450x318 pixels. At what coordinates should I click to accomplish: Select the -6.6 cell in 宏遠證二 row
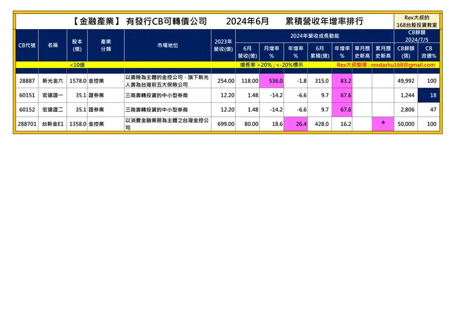[296, 109]
